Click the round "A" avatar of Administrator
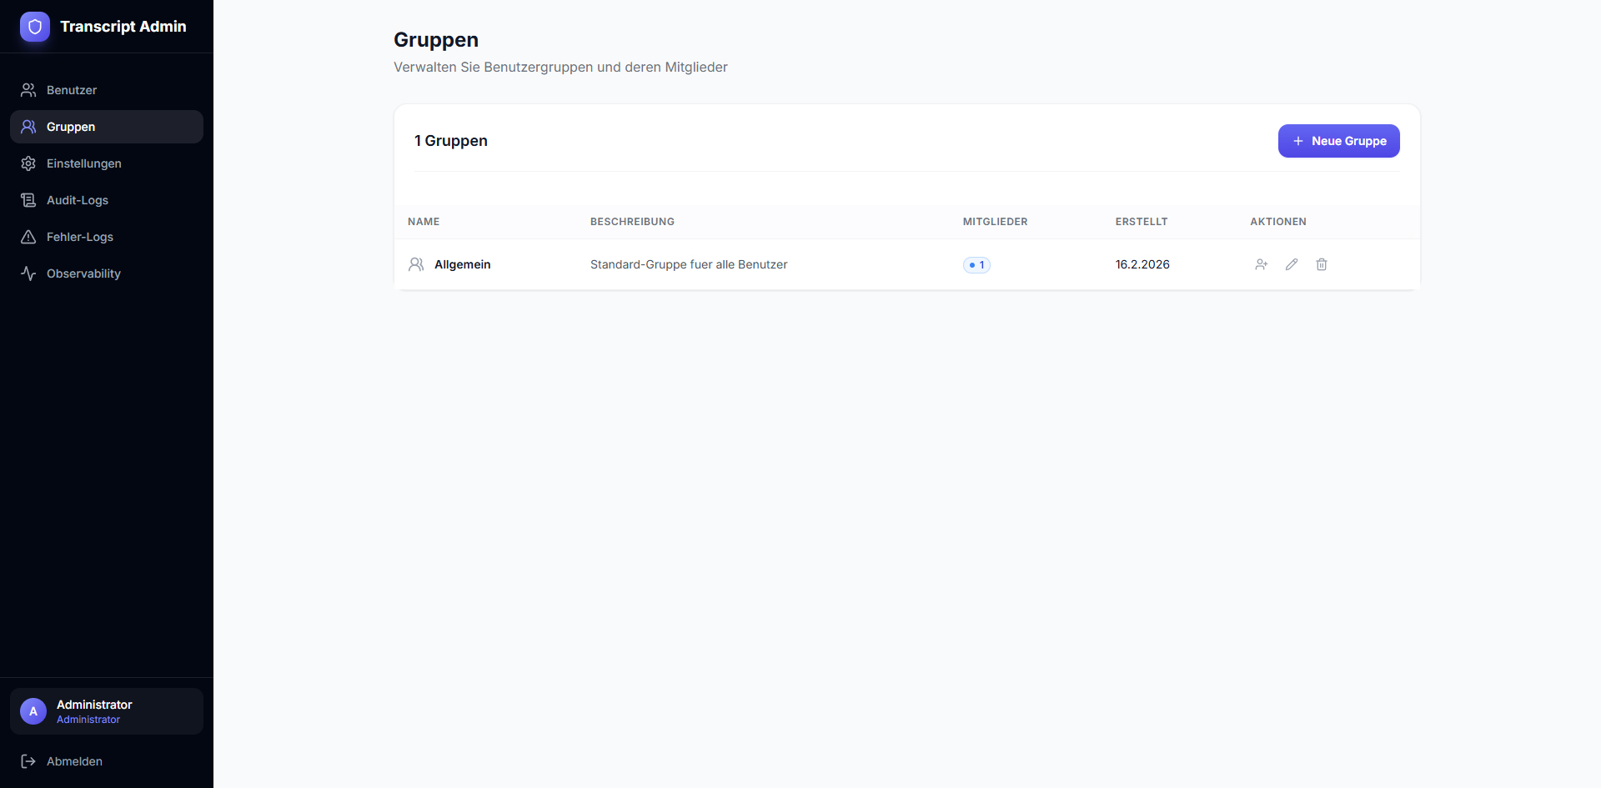The width and height of the screenshot is (1601, 788). (33, 711)
